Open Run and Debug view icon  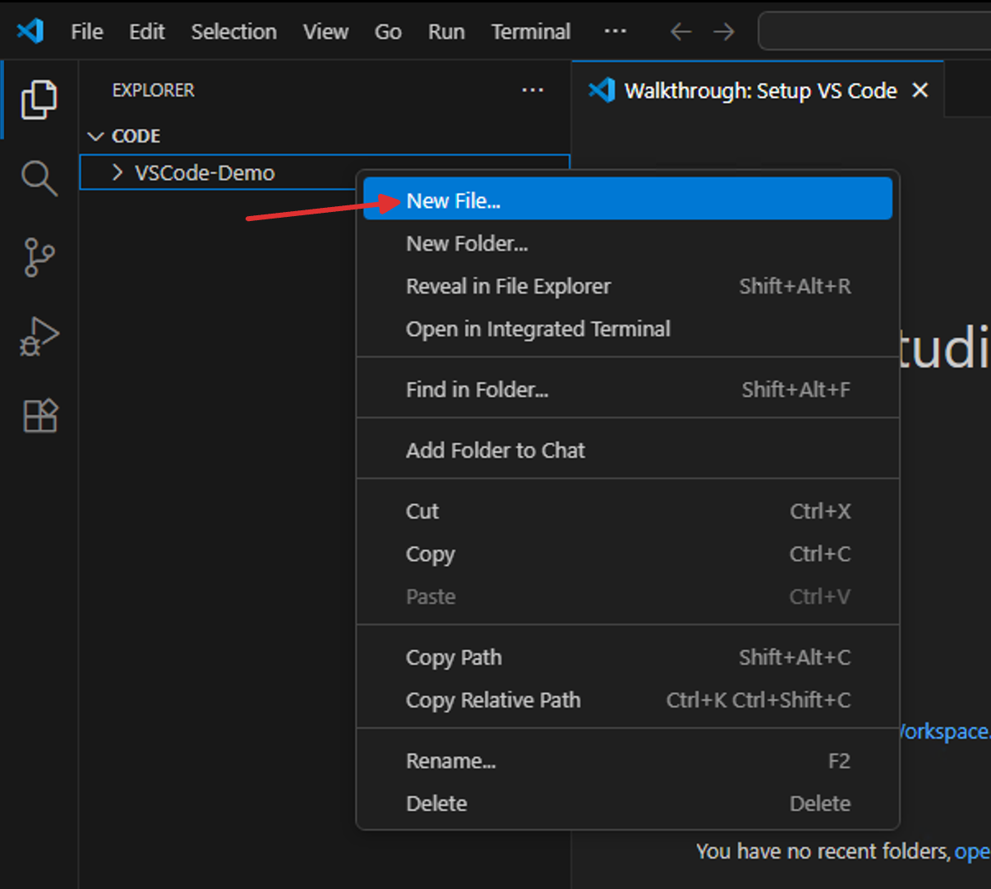pyautogui.click(x=39, y=336)
